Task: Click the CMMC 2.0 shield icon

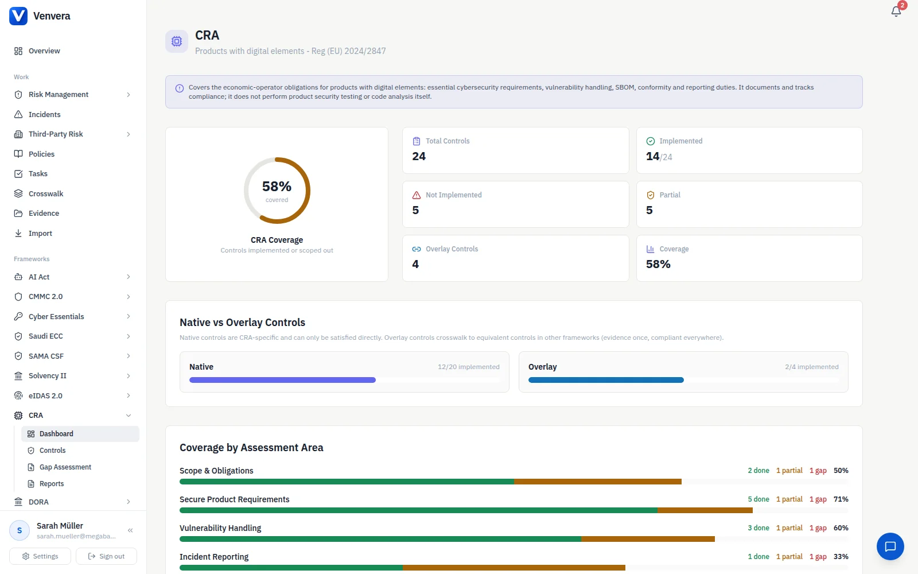Action: (18, 297)
